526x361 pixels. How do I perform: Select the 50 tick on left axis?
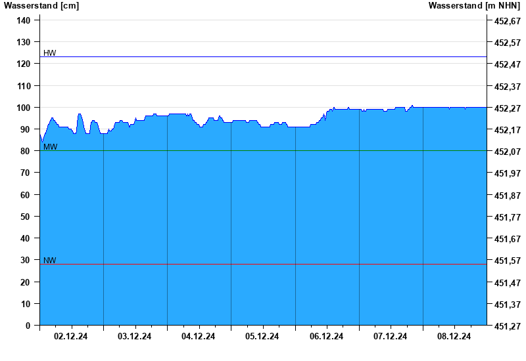pos(26,217)
